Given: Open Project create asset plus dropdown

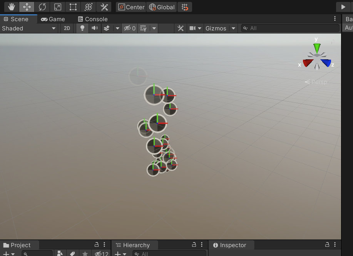Looking at the screenshot, I should 9,254.
